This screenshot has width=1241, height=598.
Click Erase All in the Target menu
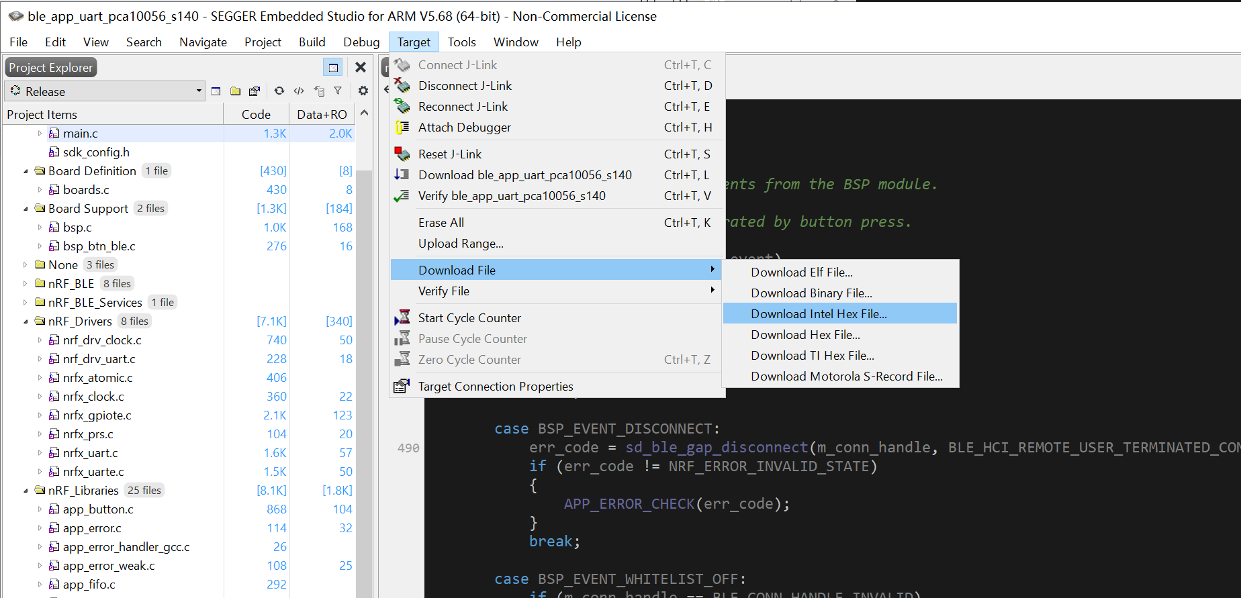point(441,223)
